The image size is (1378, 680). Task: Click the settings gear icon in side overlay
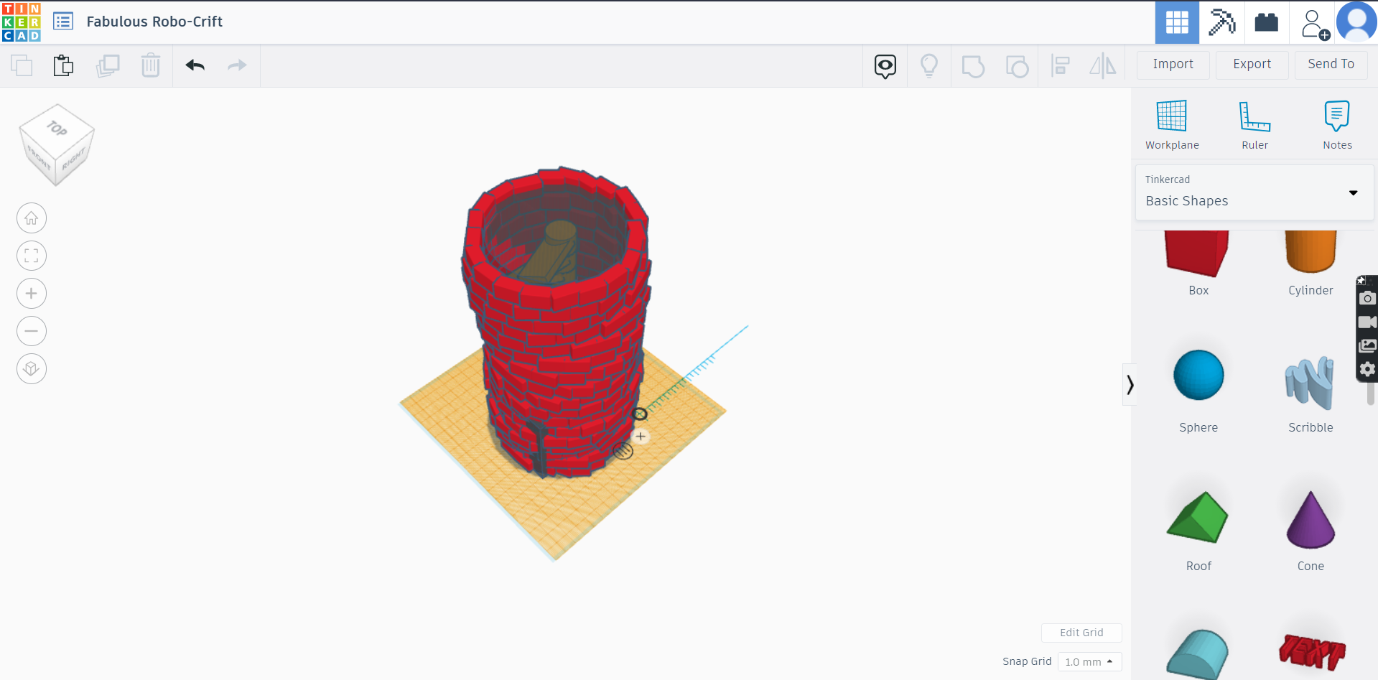tap(1367, 369)
